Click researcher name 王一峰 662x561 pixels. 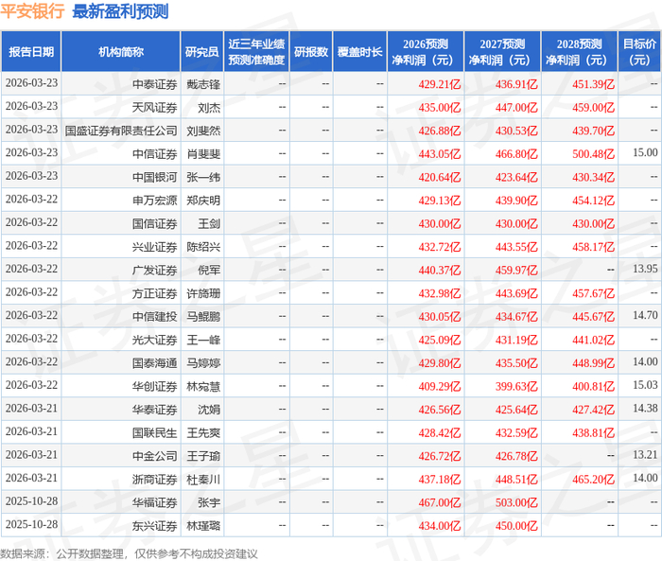[203, 340]
